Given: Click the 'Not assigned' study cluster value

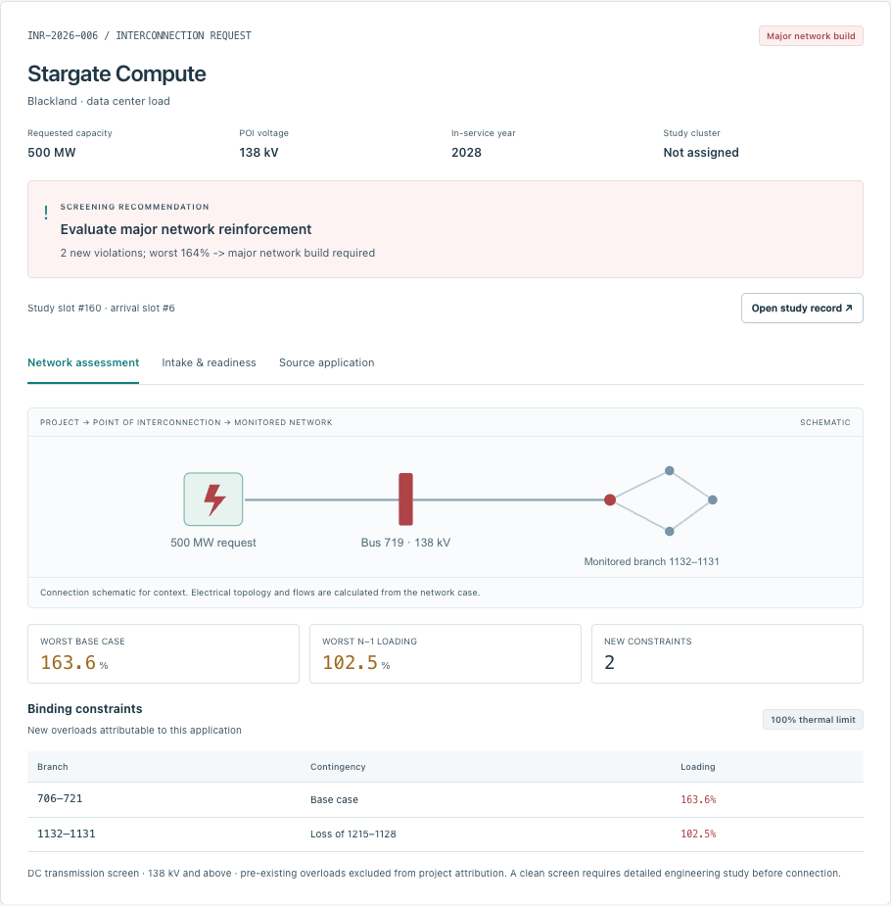Looking at the screenshot, I should [x=700, y=153].
